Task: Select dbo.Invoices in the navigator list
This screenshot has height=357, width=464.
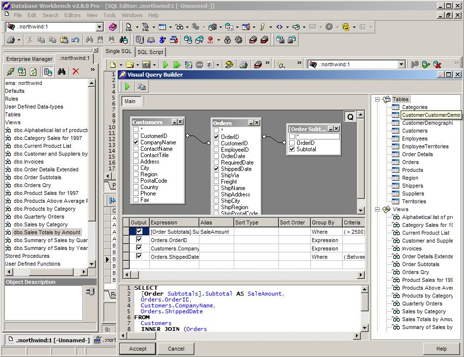Action: pos(28,162)
